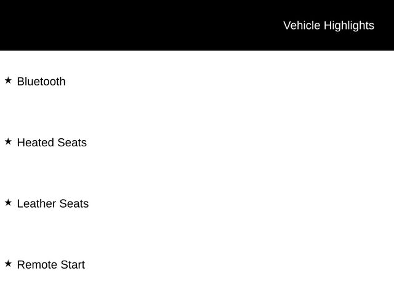Click the empty left area of black header
The height and width of the screenshot is (295, 394).
point(92,25)
